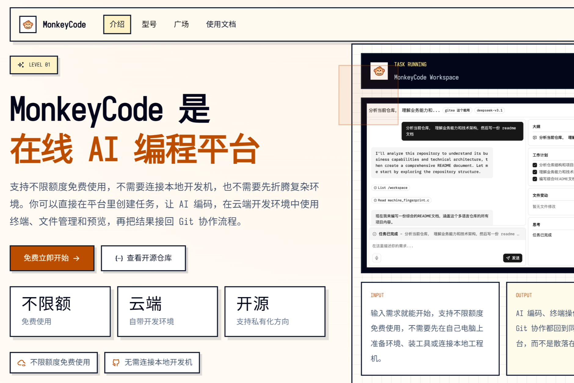574x383 pixels.
Task: Open the MonkeyCode home title link
Action: click(x=64, y=24)
